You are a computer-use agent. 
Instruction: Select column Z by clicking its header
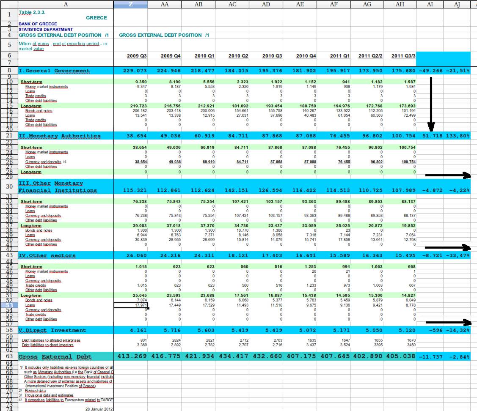[x=130, y=5]
